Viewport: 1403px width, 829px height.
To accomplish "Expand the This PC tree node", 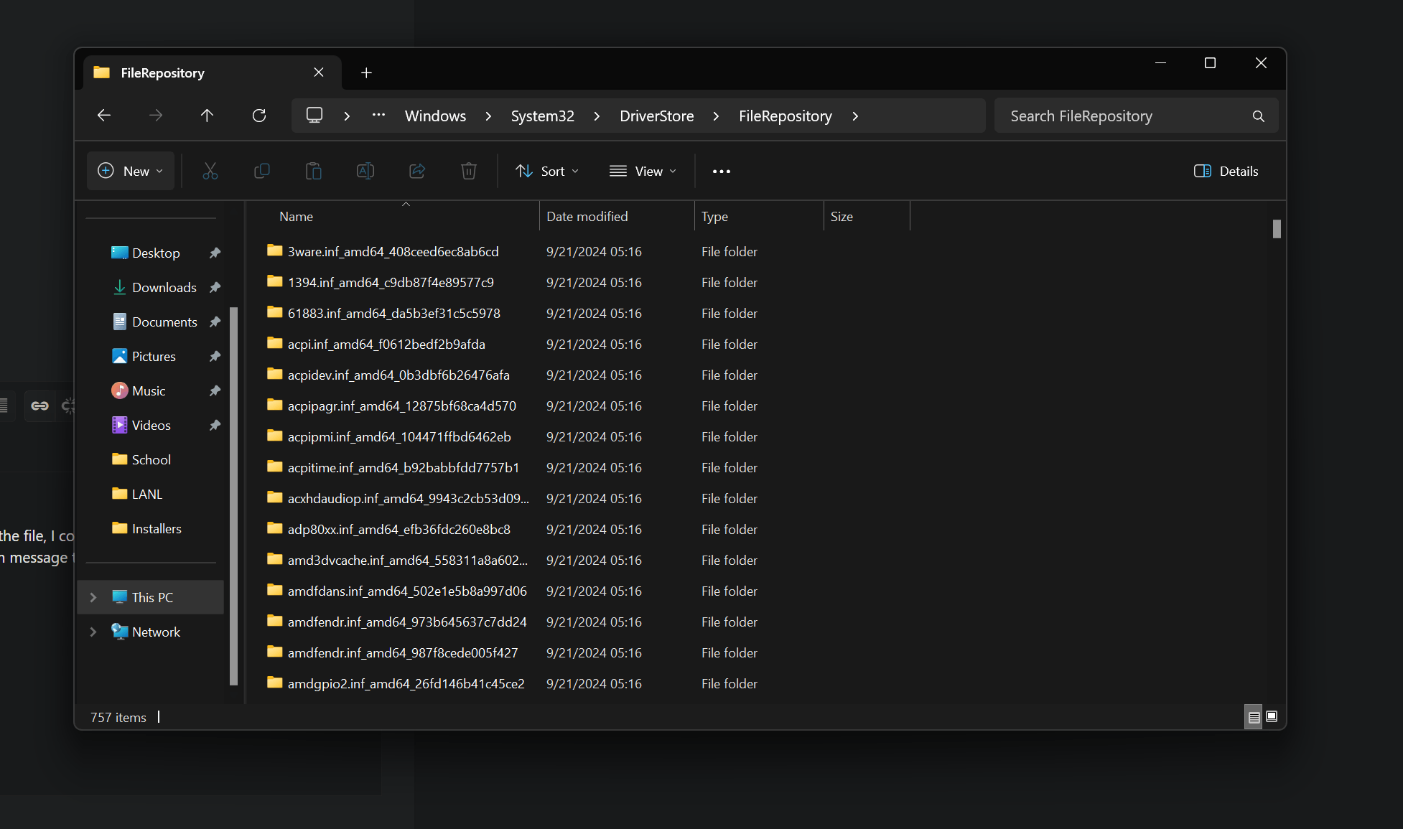I will coord(93,597).
